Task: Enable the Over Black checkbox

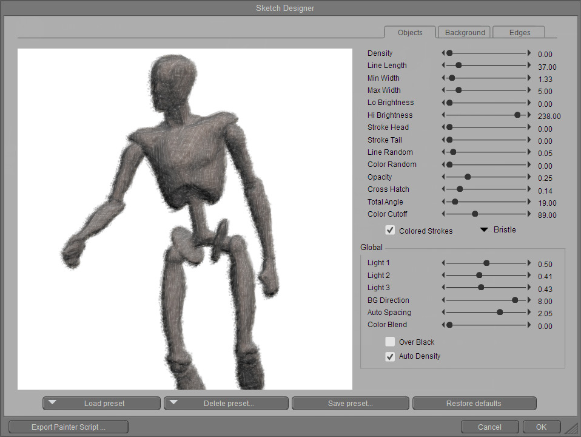Action: (x=390, y=342)
